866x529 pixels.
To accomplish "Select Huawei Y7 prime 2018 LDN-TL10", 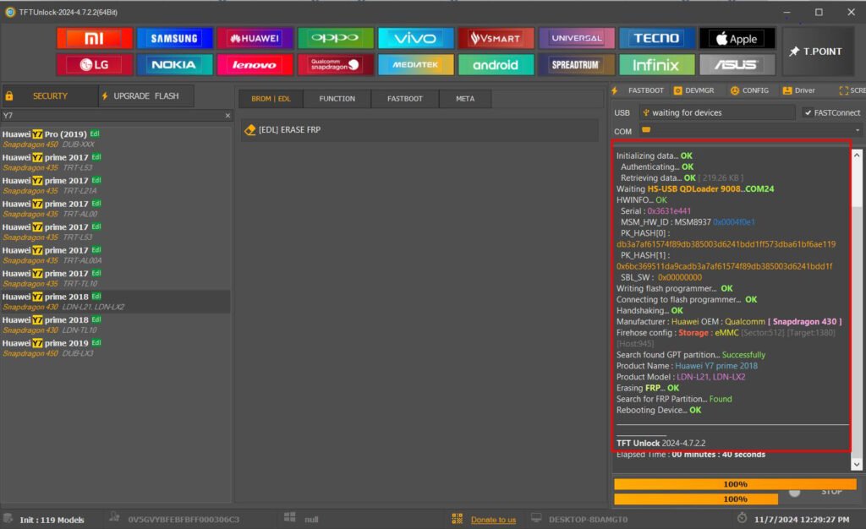I will (115, 324).
